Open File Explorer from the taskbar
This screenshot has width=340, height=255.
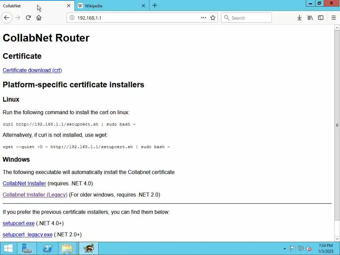67,248
